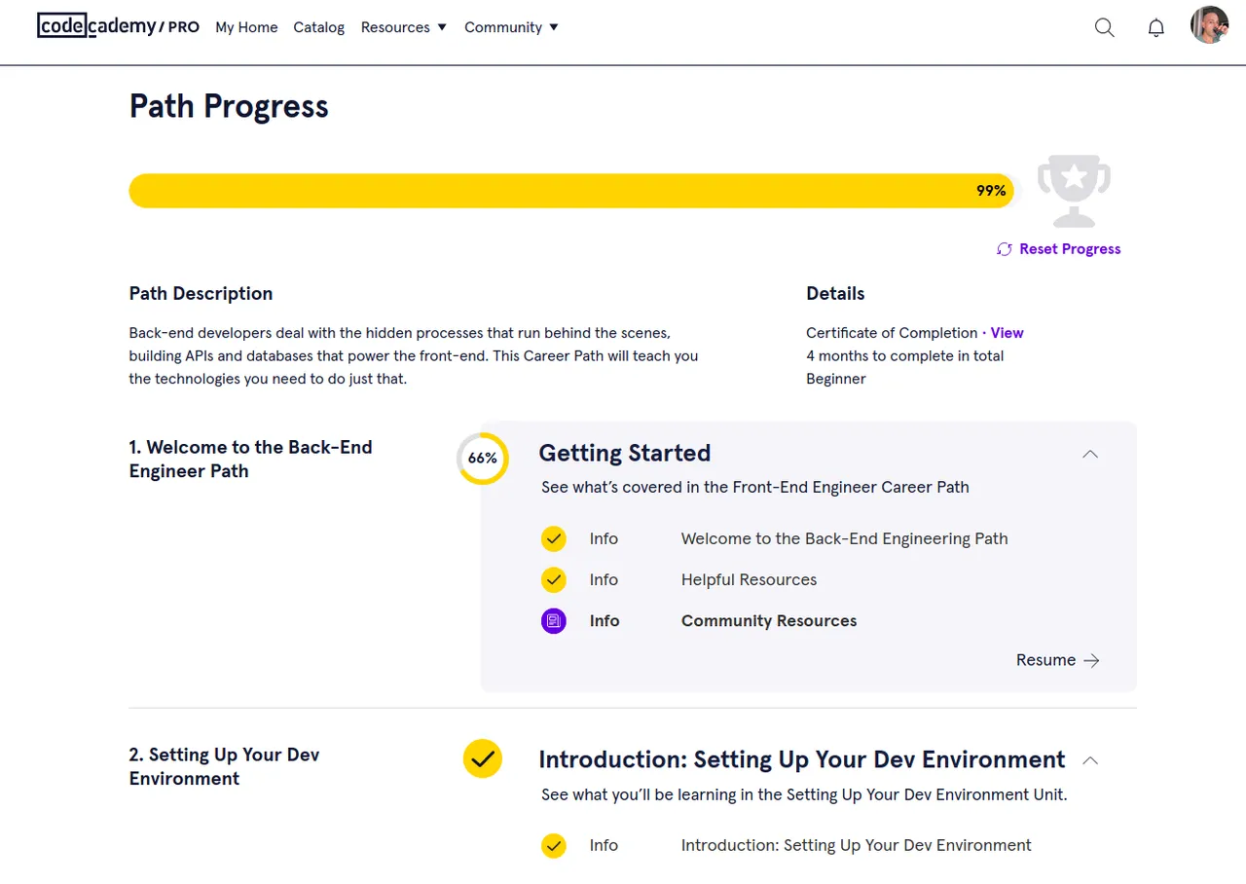Click the 'Path Description' heading
The width and height of the screenshot is (1246, 884).
click(201, 293)
